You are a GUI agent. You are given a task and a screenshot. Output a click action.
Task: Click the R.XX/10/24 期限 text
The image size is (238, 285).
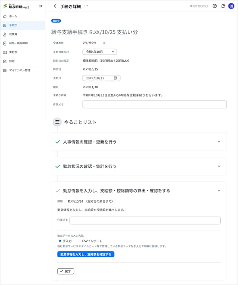(75, 201)
